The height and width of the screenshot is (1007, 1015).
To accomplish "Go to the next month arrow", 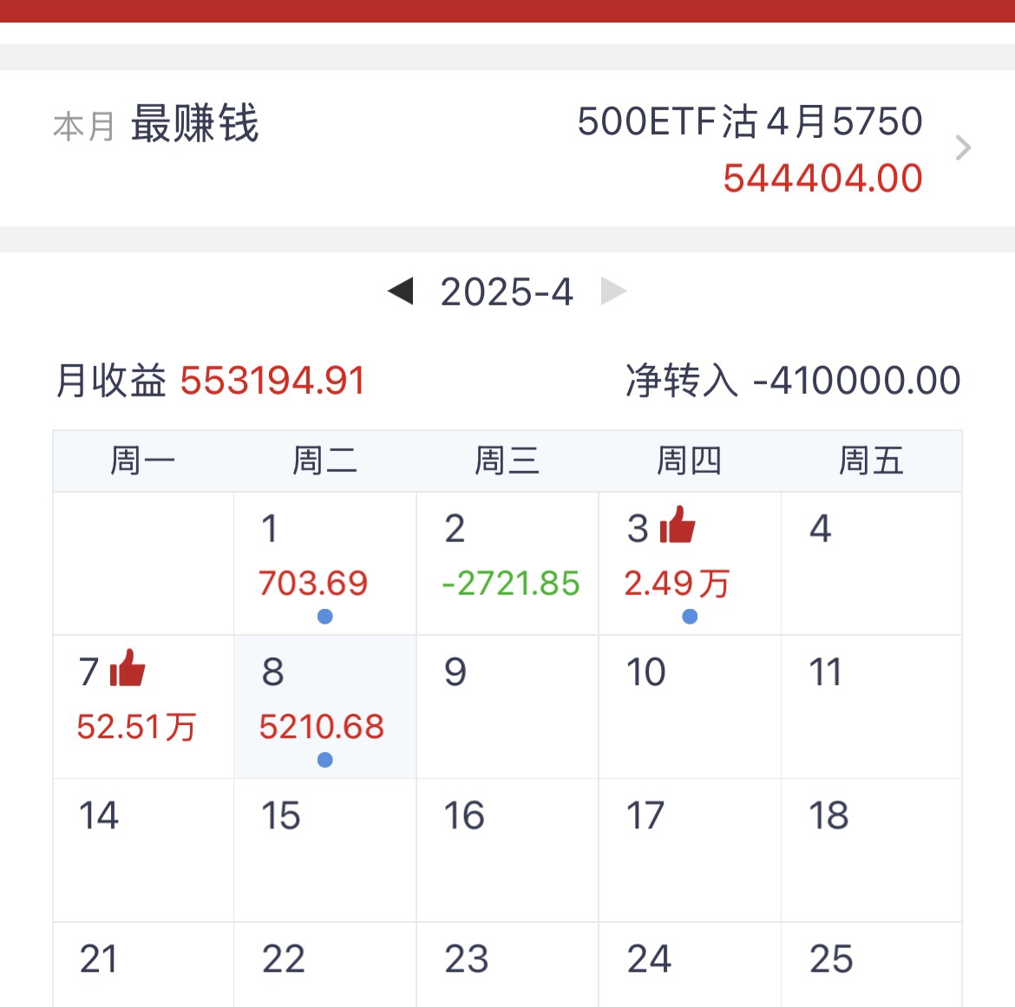I will 613,291.
